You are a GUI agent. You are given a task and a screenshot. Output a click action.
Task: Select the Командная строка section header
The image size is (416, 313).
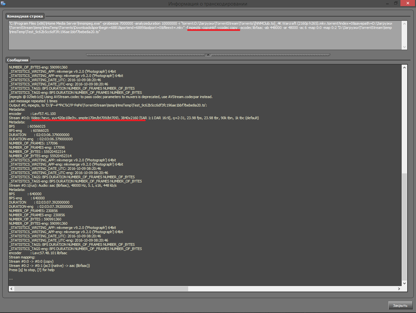[25, 16]
